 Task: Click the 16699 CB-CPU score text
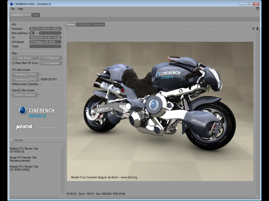pos(49,79)
